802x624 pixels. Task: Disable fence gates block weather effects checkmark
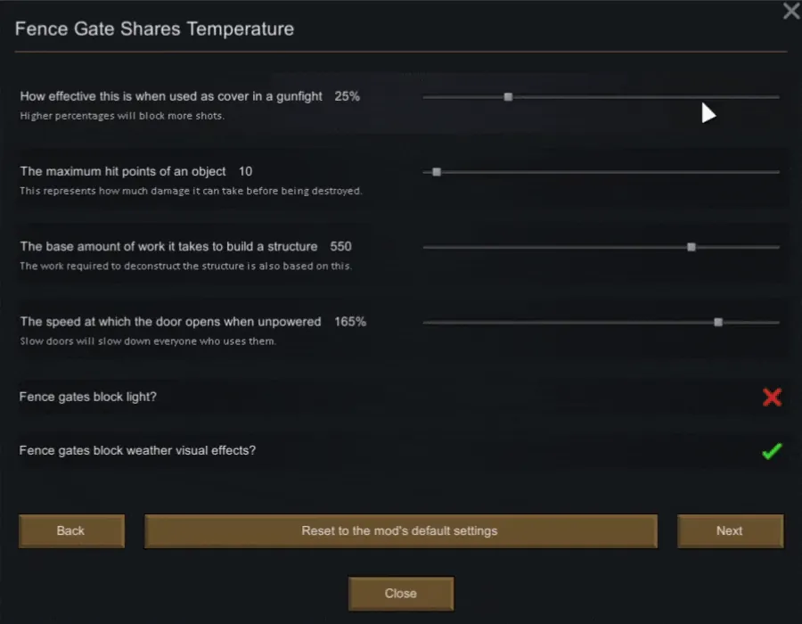click(772, 451)
